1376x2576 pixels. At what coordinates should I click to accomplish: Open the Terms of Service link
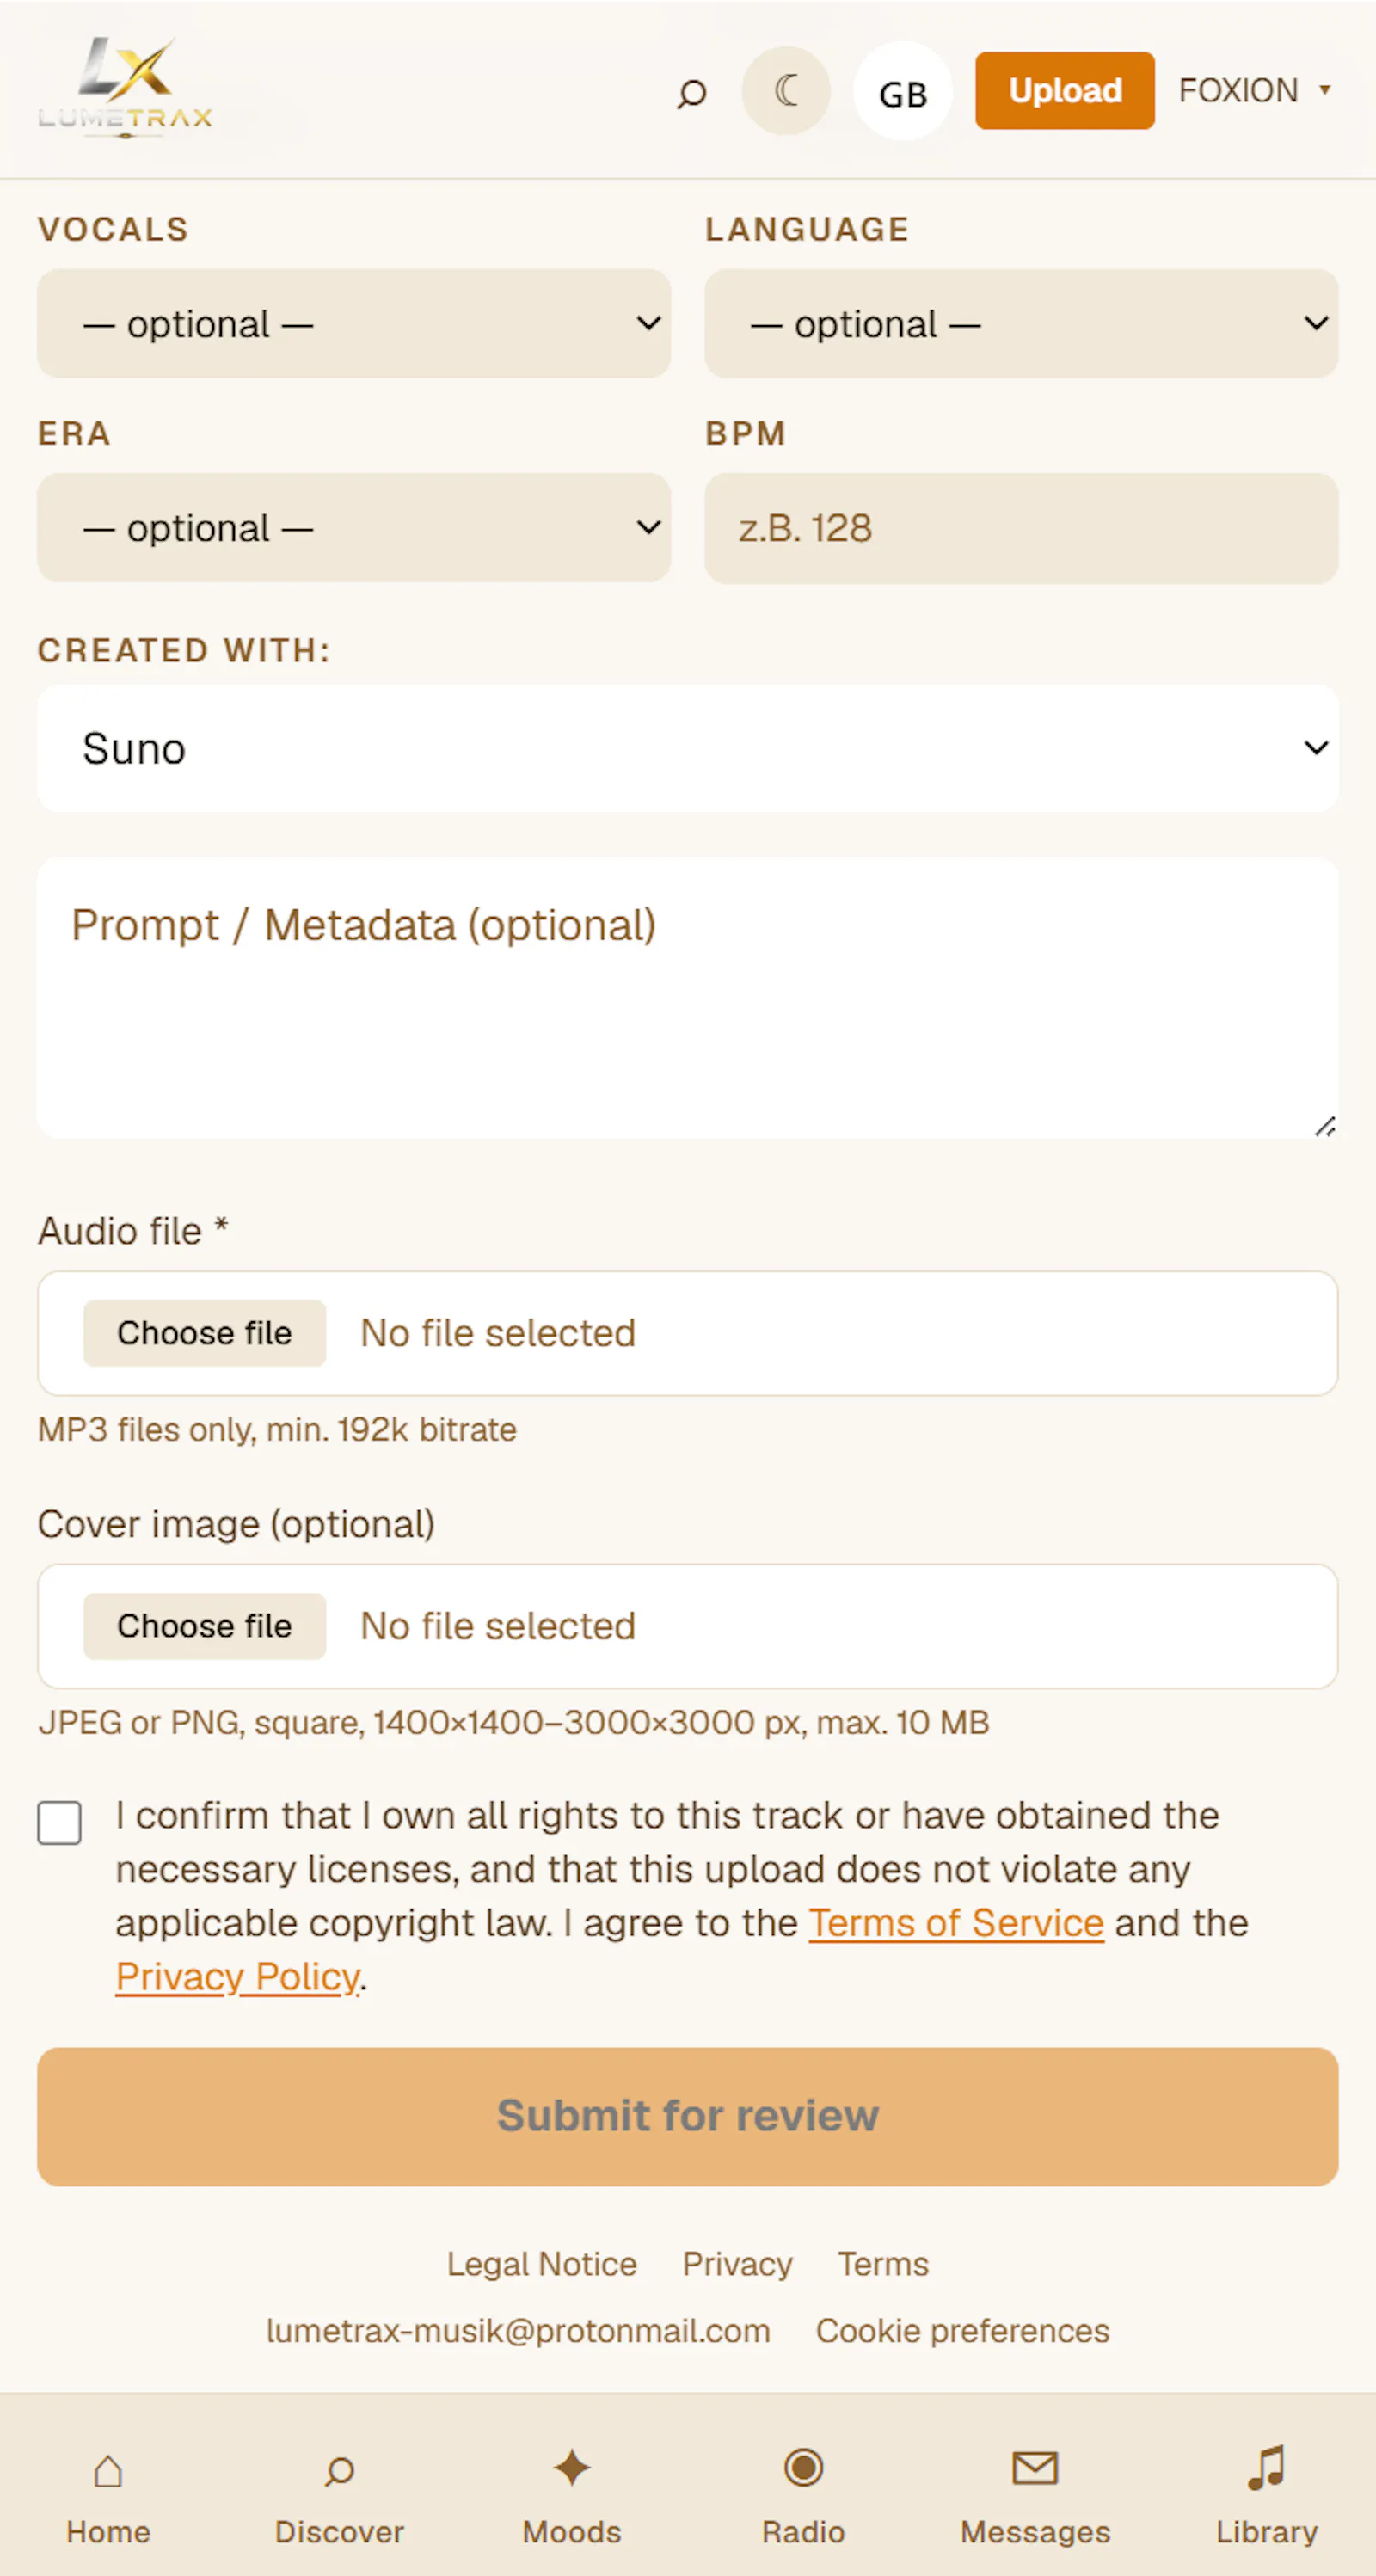pyautogui.click(x=956, y=1923)
